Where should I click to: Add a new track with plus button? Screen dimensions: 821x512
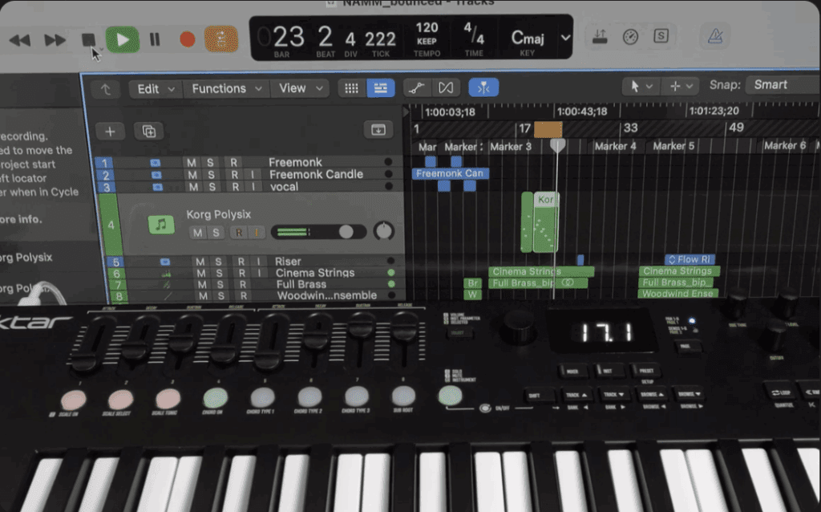tap(110, 131)
